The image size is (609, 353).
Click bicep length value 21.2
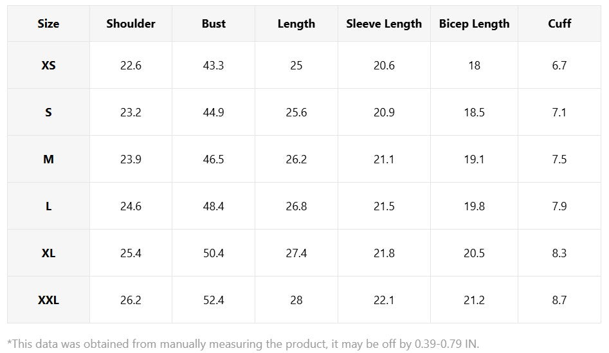[x=474, y=300]
